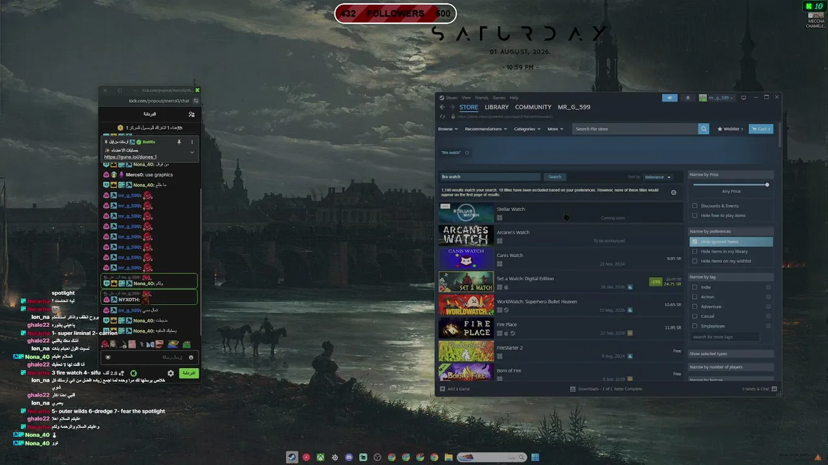Open the chat users list icon in Kick

(x=191, y=114)
